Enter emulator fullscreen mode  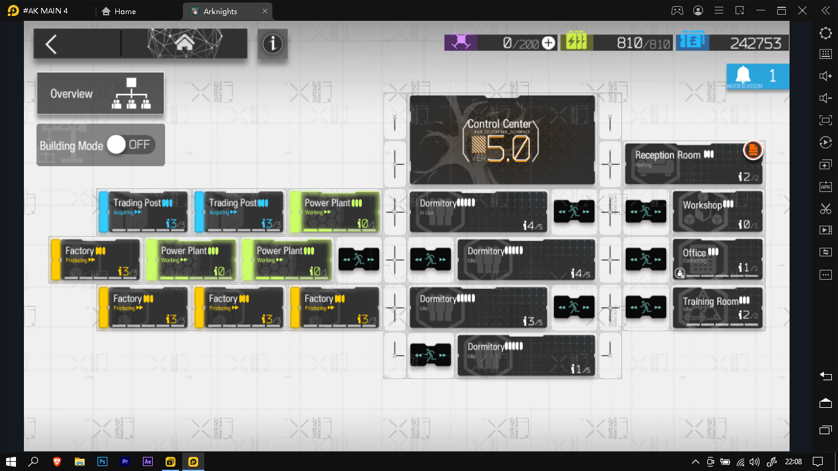[x=826, y=120]
